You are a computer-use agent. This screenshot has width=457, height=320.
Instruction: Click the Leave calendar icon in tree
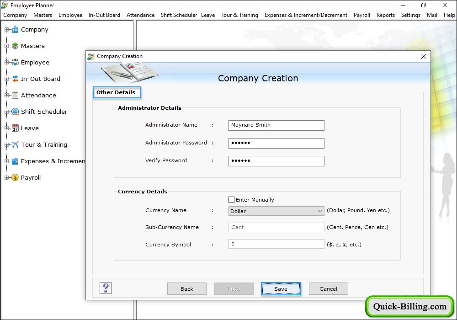point(15,128)
